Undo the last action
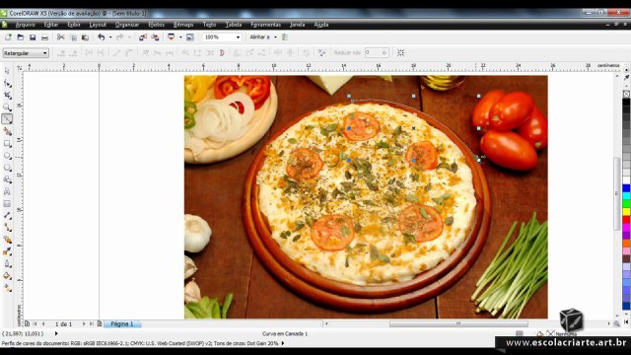Viewport: 631px width, 355px height. [x=101, y=37]
